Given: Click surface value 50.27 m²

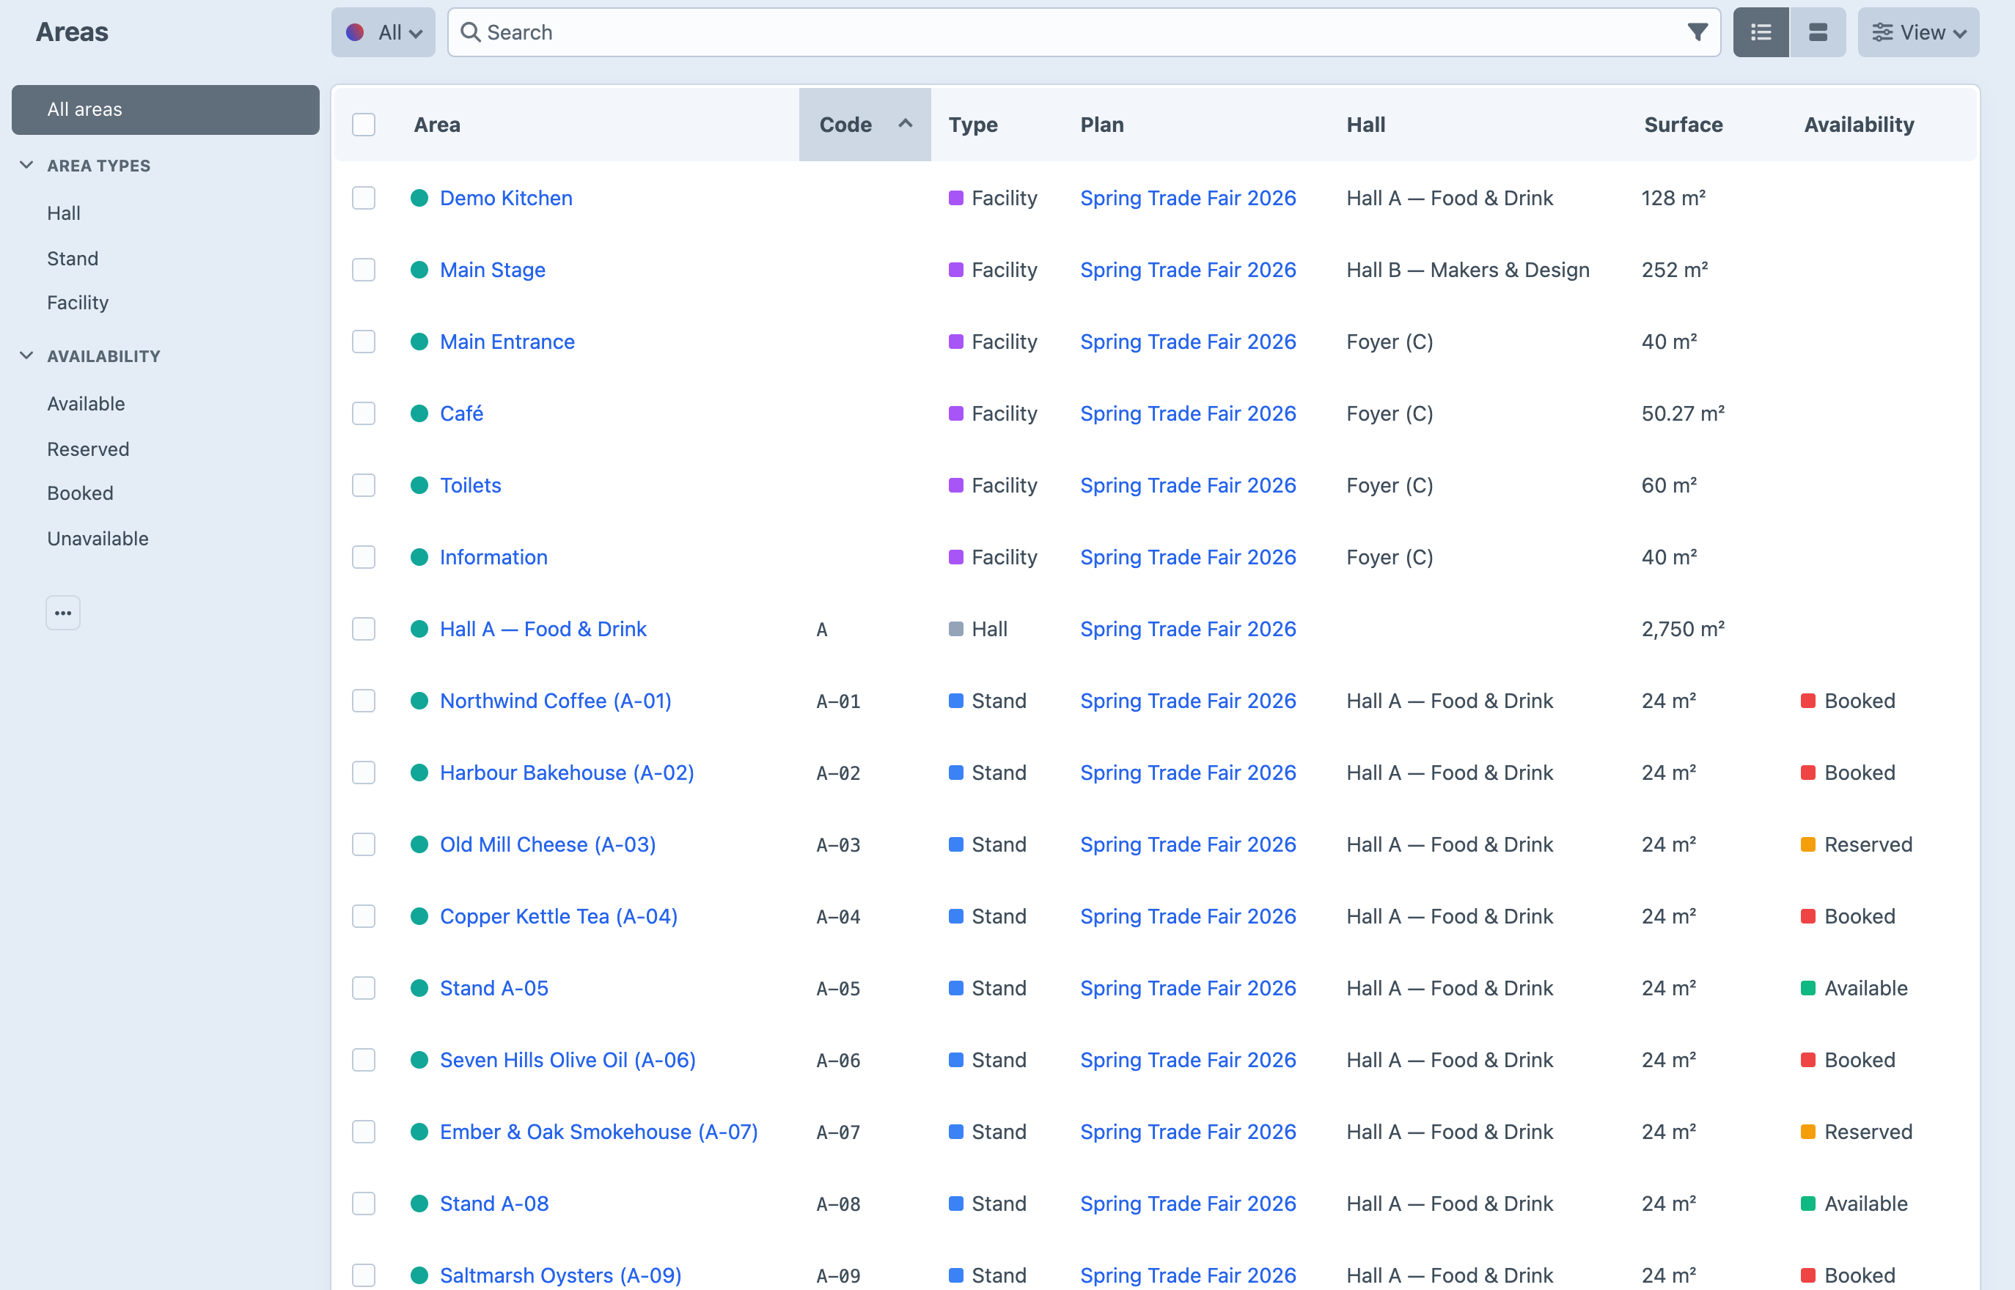Looking at the screenshot, I should click(x=1682, y=414).
